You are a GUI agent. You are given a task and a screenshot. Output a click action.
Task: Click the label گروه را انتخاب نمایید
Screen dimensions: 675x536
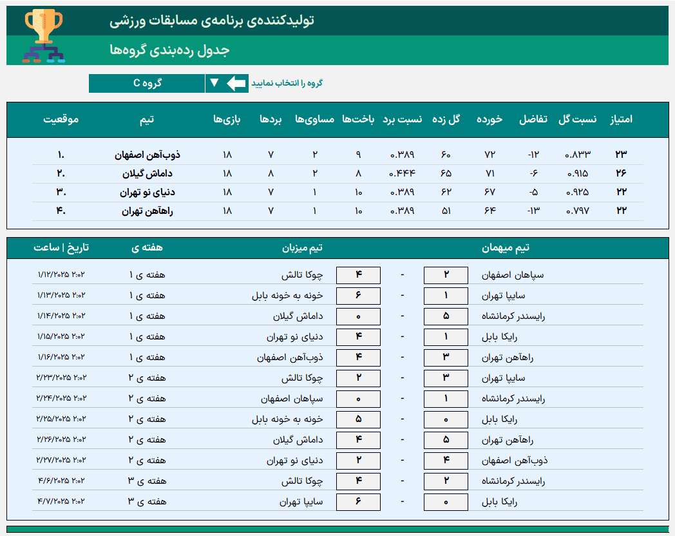point(287,83)
